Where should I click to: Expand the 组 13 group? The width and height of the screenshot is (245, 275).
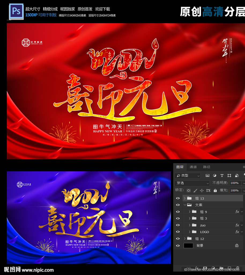184,198
